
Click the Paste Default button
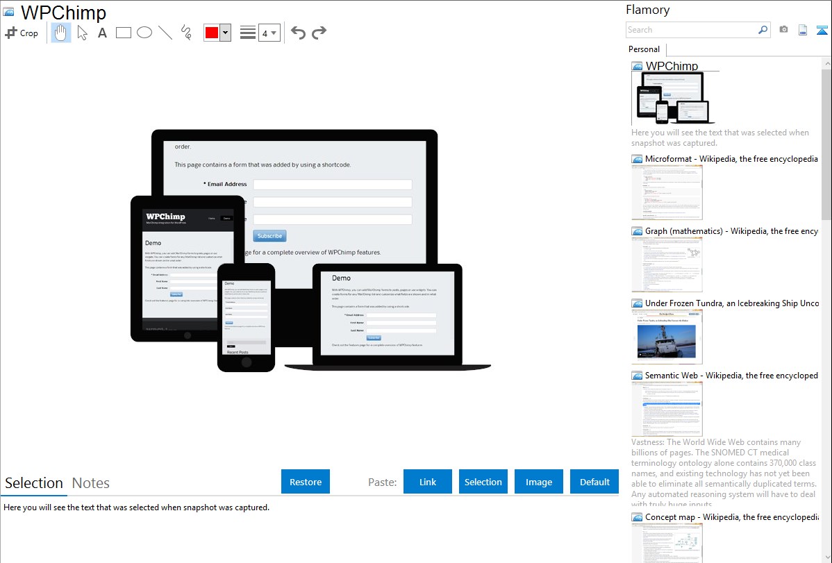[x=594, y=482]
